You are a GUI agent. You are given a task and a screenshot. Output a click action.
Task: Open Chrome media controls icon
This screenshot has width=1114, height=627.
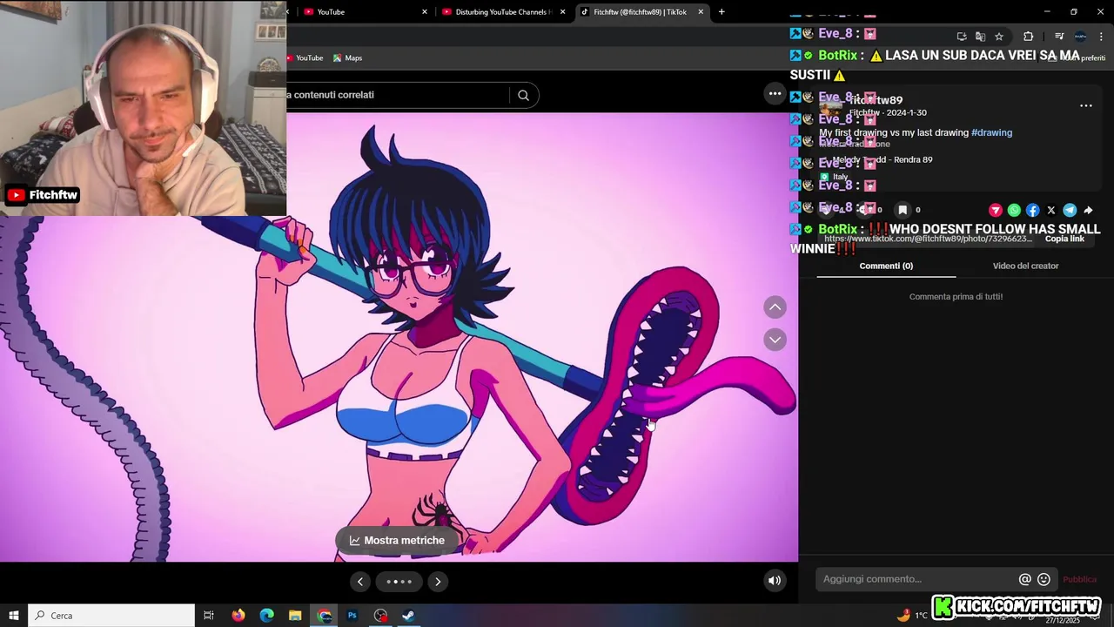pos(1059,36)
